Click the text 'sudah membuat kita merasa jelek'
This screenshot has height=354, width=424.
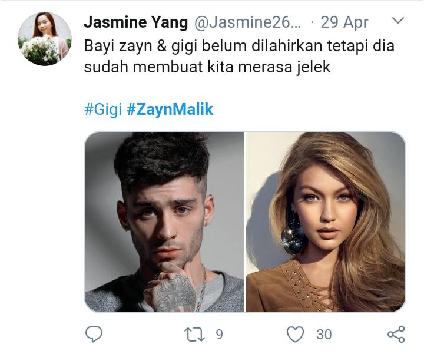click(x=207, y=67)
